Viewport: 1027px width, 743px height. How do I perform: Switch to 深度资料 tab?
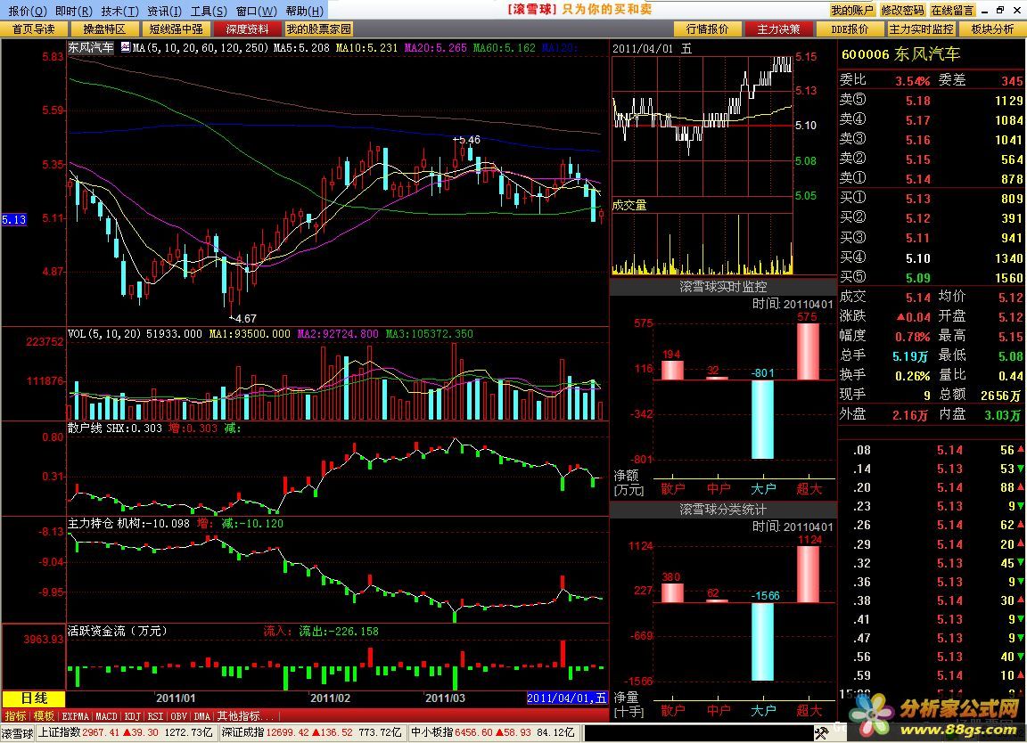247,29
